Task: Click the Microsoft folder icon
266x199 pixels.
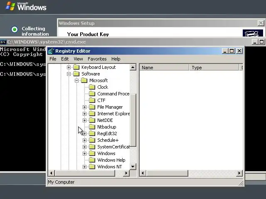Action: (x=84, y=80)
